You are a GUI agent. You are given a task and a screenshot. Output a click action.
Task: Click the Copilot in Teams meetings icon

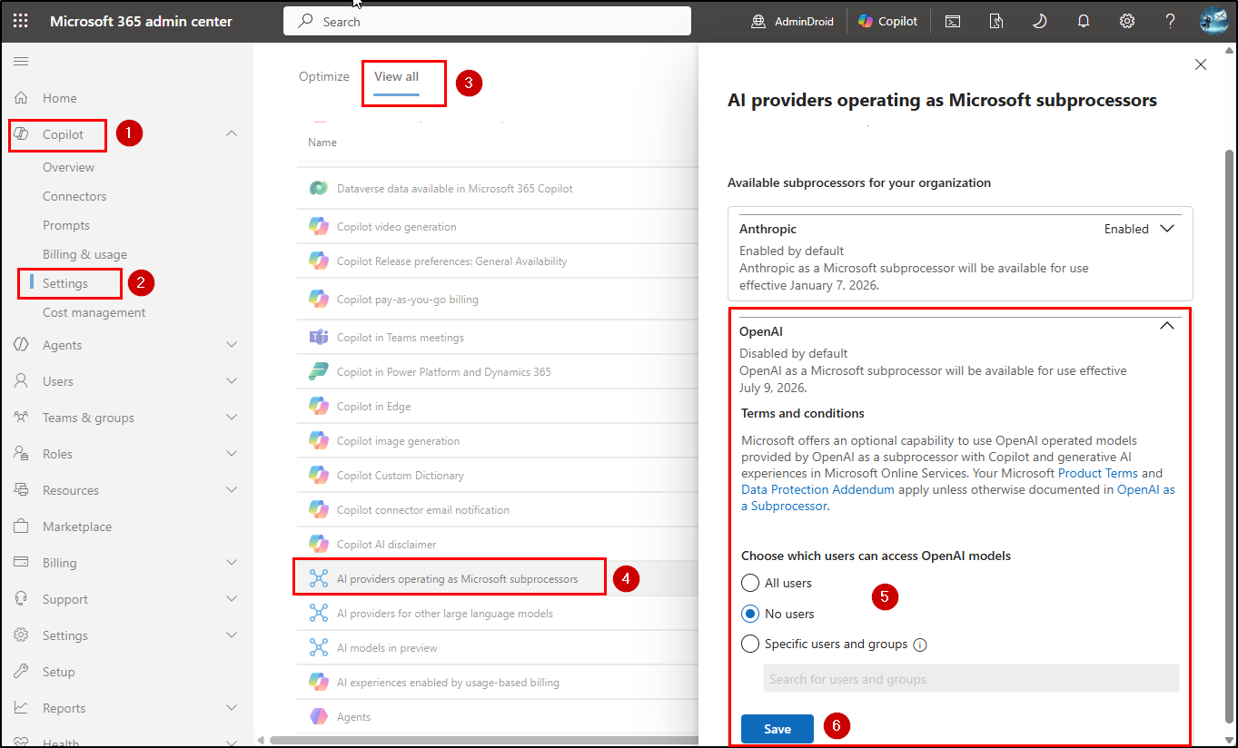coord(318,338)
